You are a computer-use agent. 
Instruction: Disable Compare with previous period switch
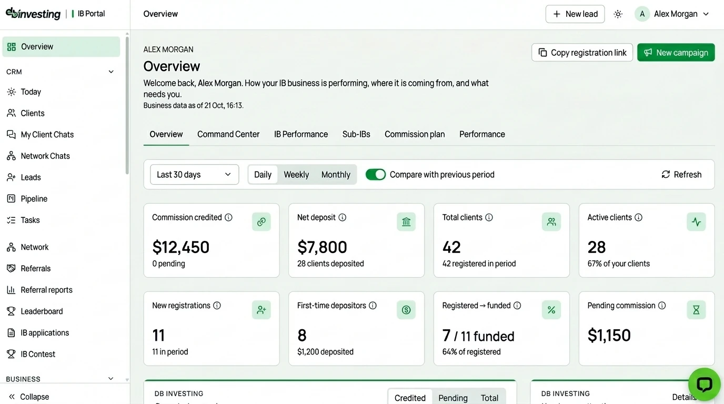376,175
